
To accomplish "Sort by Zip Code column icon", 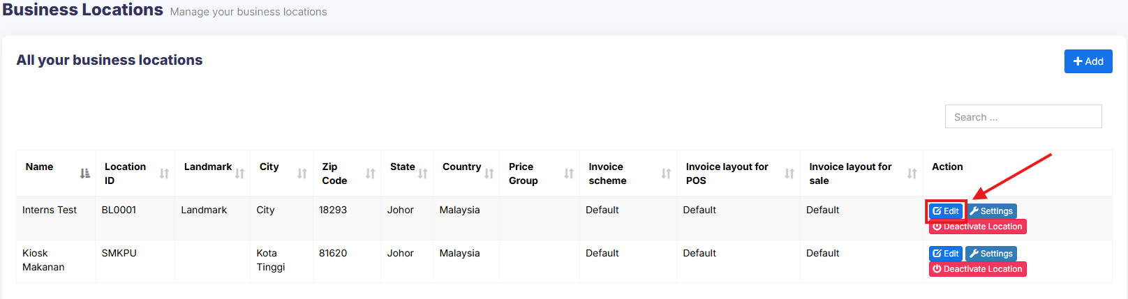I will [370, 174].
